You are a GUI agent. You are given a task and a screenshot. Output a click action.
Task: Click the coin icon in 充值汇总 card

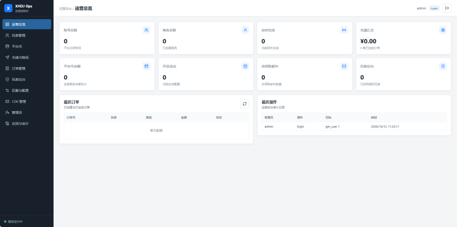pyautogui.click(x=443, y=30)
